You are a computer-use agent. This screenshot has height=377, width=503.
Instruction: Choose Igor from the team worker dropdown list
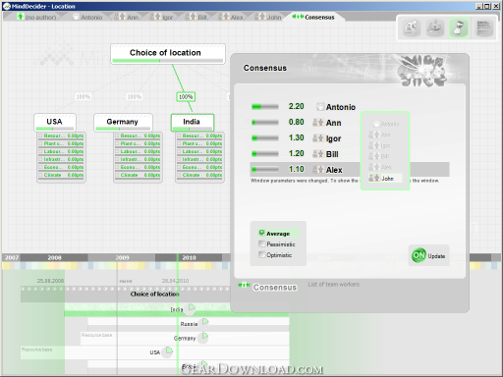pos(385,145)
